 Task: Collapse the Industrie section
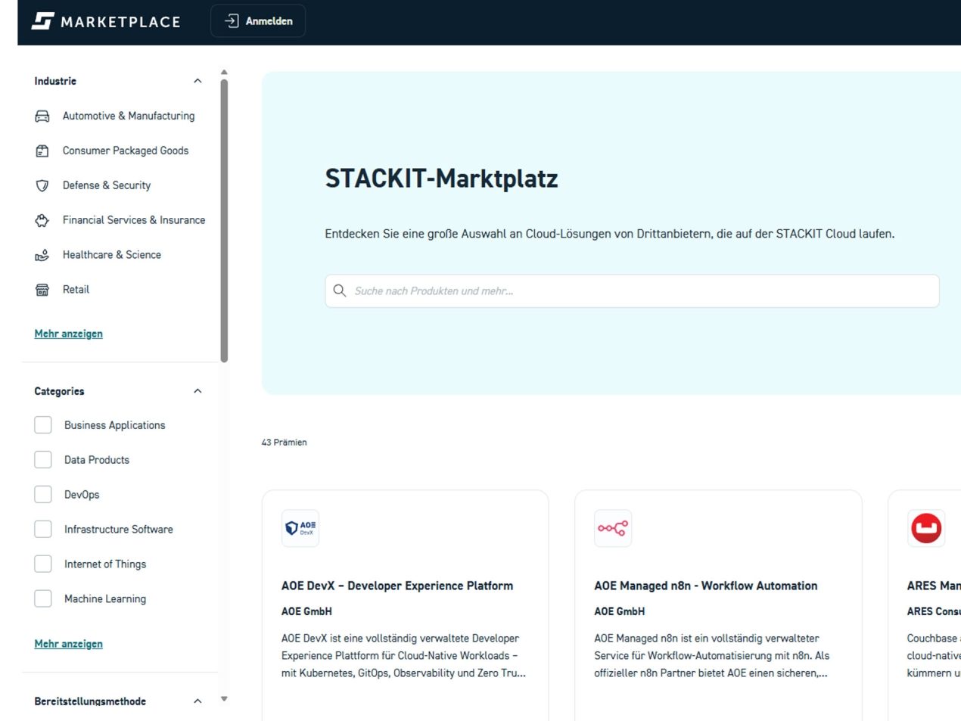(x=197, y=81)
